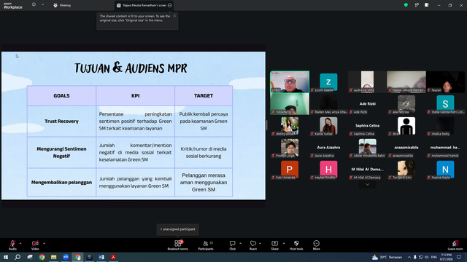Viewport: 467px width, 262px height.
Task: Open the Participants list
Action: tap(206, 245)
